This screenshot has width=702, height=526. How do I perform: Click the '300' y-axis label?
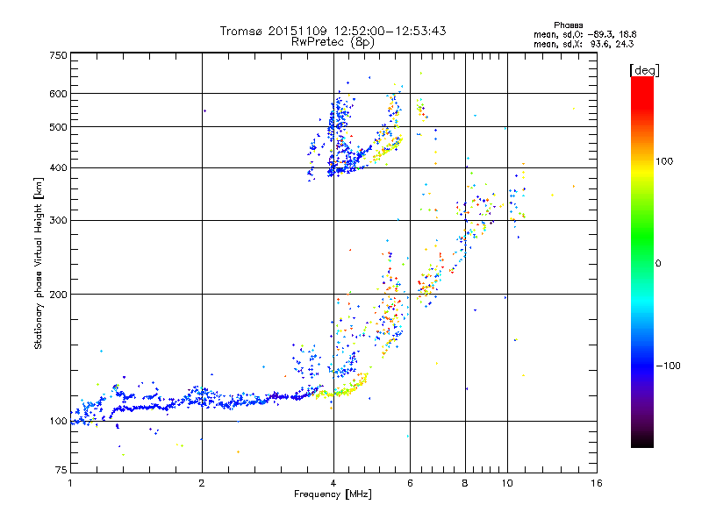tap(58, 221)
